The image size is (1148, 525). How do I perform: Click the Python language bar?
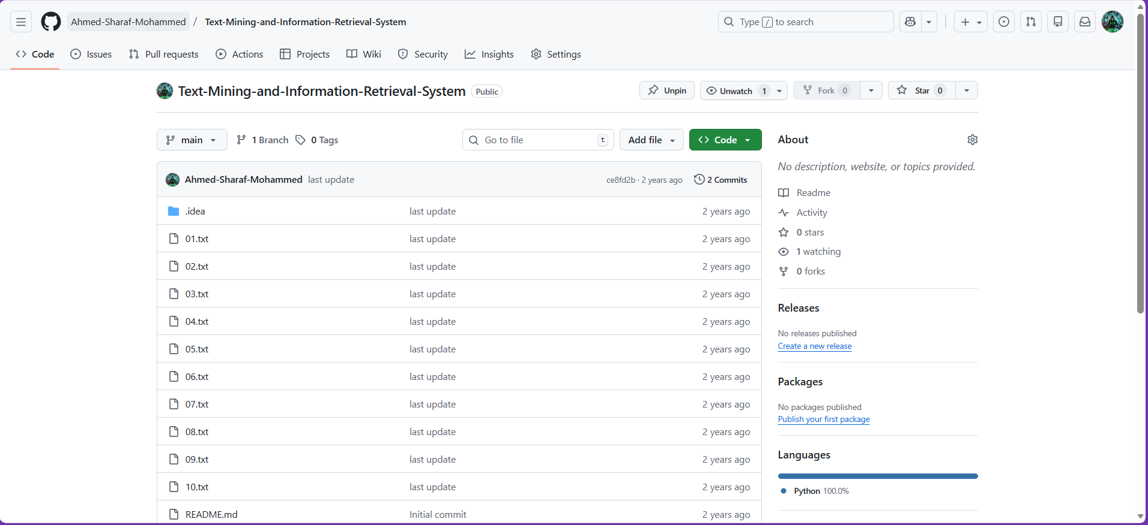(x=877, y=476)
